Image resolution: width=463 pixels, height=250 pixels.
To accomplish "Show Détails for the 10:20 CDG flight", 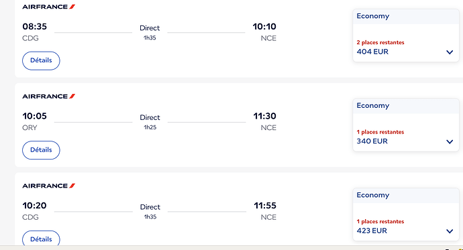I will [41, 239].
